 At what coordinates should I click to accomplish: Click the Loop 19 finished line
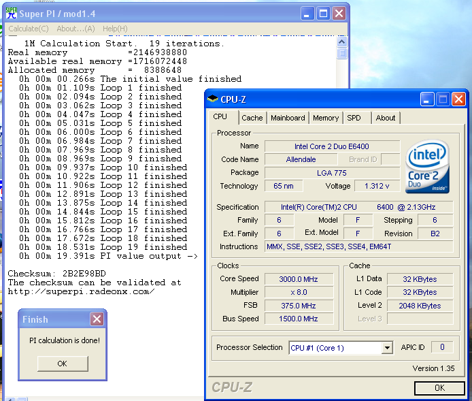click(x=103, y=247)
